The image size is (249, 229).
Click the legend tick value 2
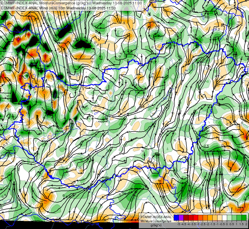coord(246,224)
